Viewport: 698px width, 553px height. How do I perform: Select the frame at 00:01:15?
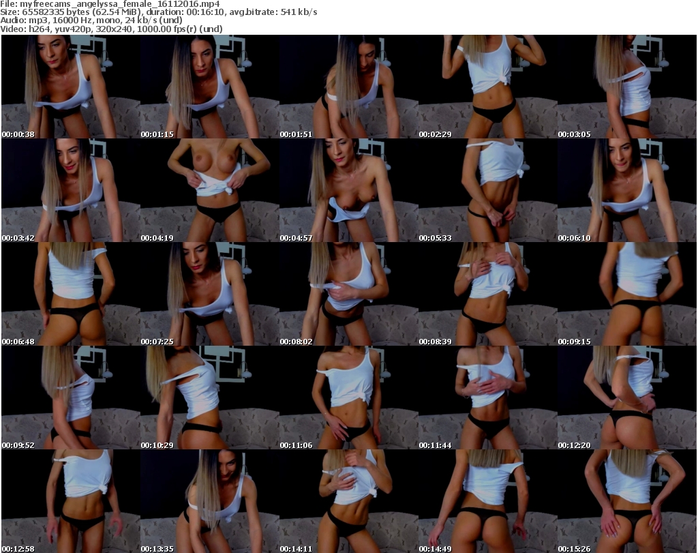209,87
